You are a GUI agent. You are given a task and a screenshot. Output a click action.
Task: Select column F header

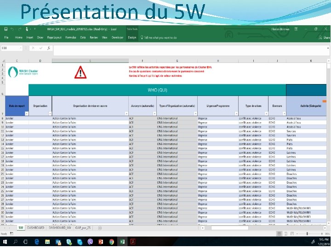(143, 61)
